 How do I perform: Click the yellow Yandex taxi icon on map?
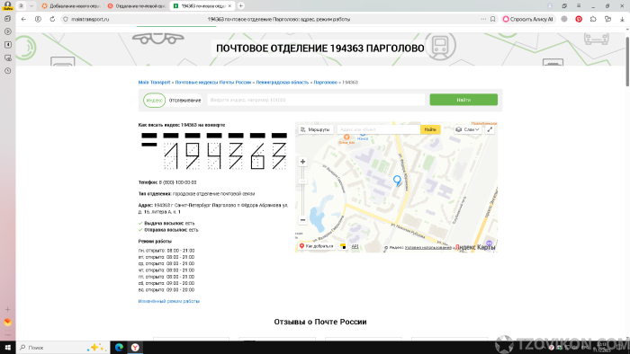pos(343,246)
